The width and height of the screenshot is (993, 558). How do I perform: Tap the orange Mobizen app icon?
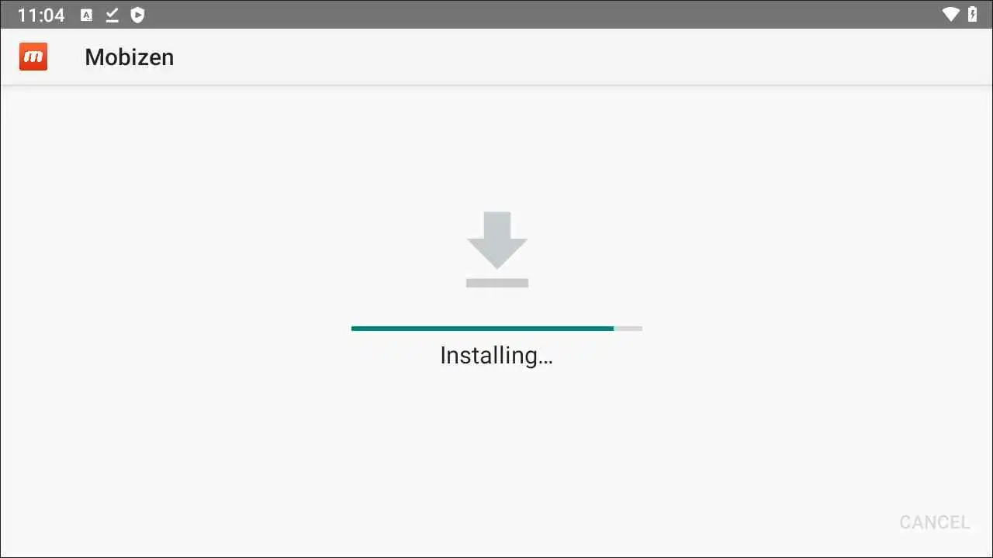(33, 57)
